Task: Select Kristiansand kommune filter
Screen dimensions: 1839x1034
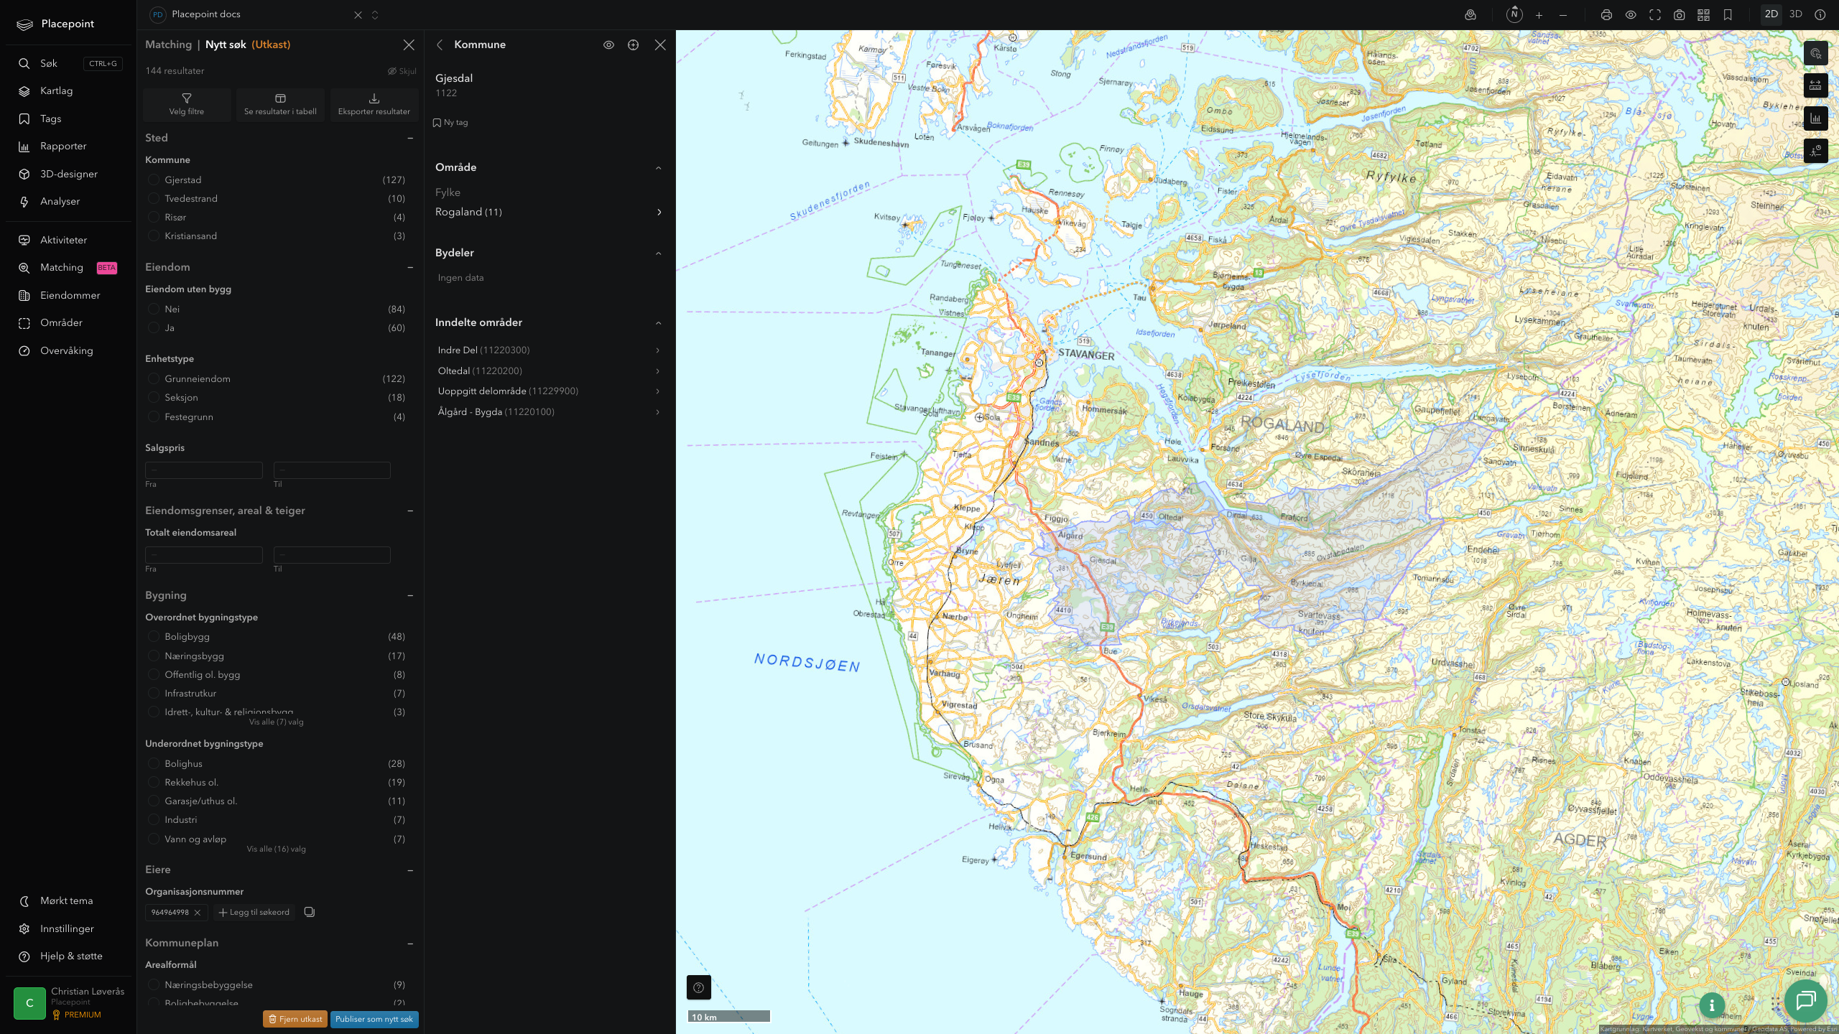Action: (x=154, y=236)
